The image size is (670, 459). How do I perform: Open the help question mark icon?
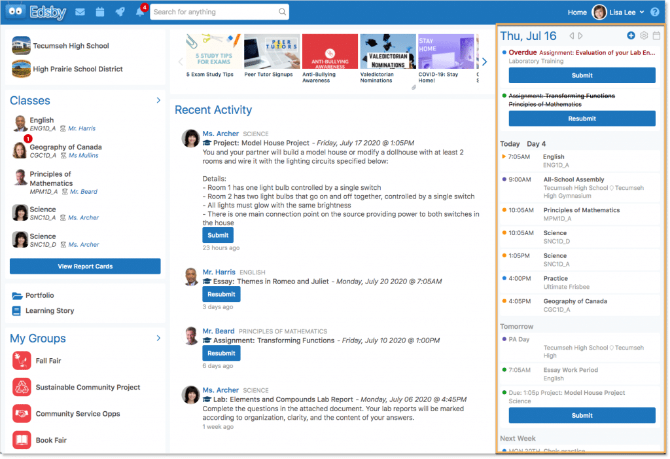(x=654, y=12)
